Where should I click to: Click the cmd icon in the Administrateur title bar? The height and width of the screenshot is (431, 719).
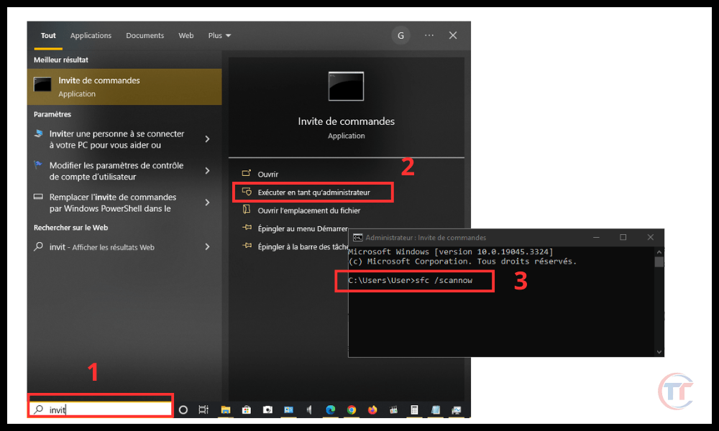[x=357, y=237]
